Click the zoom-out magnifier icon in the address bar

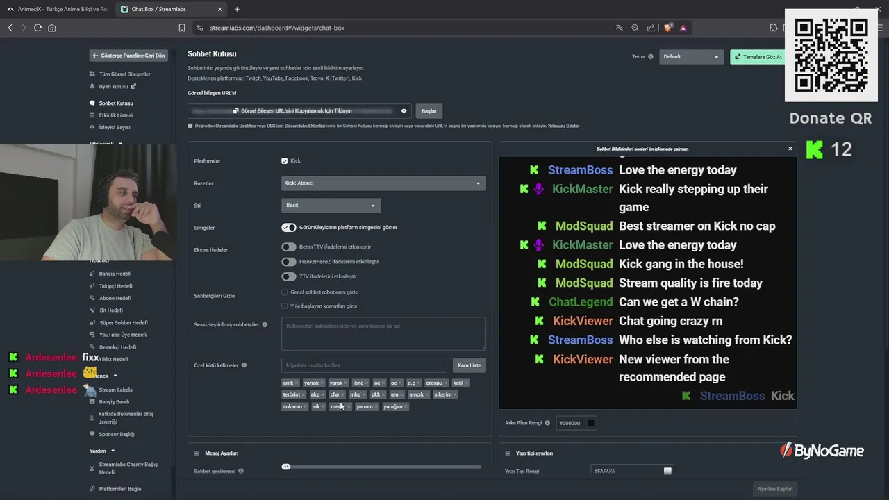pos(635,28)
